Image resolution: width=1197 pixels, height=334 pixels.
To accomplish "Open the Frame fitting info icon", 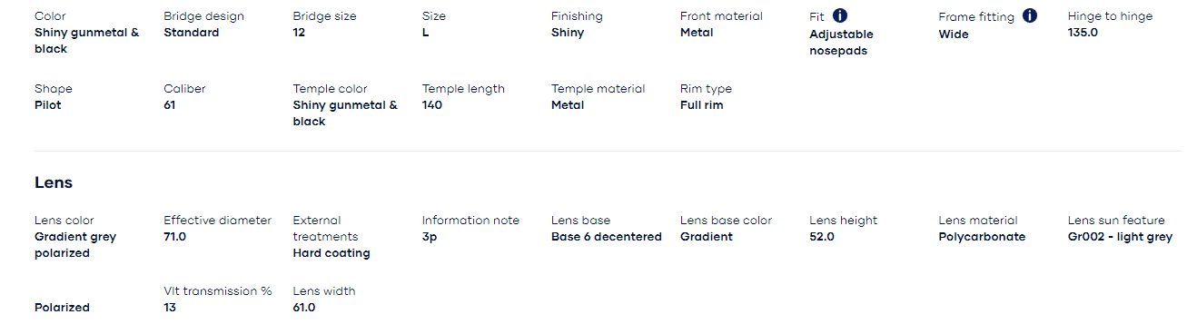I will click(1029, 15).
